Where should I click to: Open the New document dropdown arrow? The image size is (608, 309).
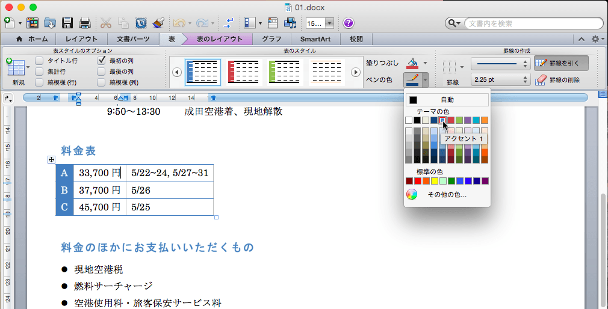pyautogui.click(x=20, y=23)
